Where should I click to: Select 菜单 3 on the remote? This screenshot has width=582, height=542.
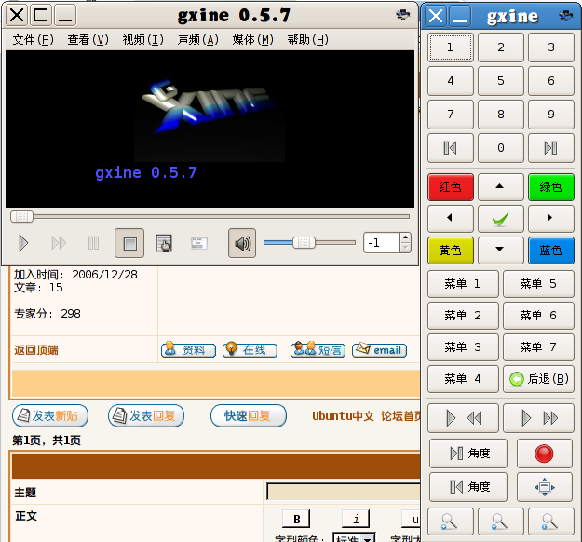click(x=463, y=347)
